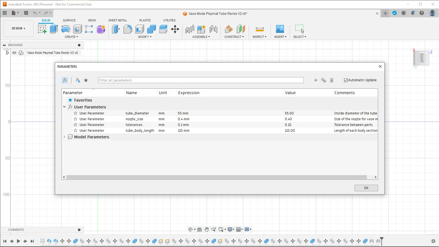This screenshot has height=247, width=439.
Task: Favorite the tube_diameter parameter star
Action: tap(75, 113)
